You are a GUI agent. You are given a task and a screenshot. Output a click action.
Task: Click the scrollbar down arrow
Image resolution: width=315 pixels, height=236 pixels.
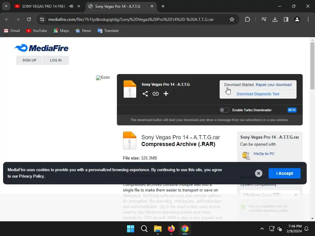point(312,218)
